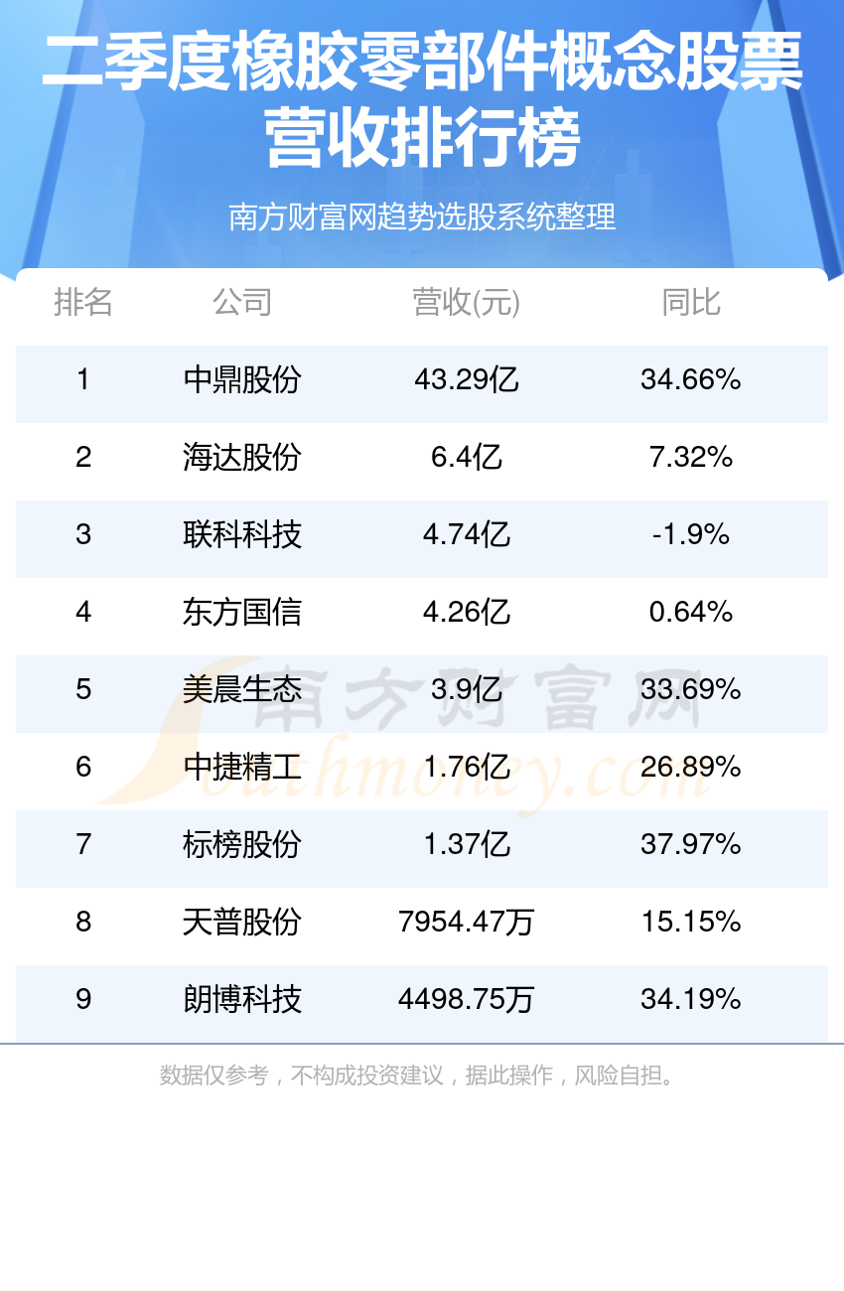
Task: Click the 公司 column header
Action: click(x=242, y=302)
